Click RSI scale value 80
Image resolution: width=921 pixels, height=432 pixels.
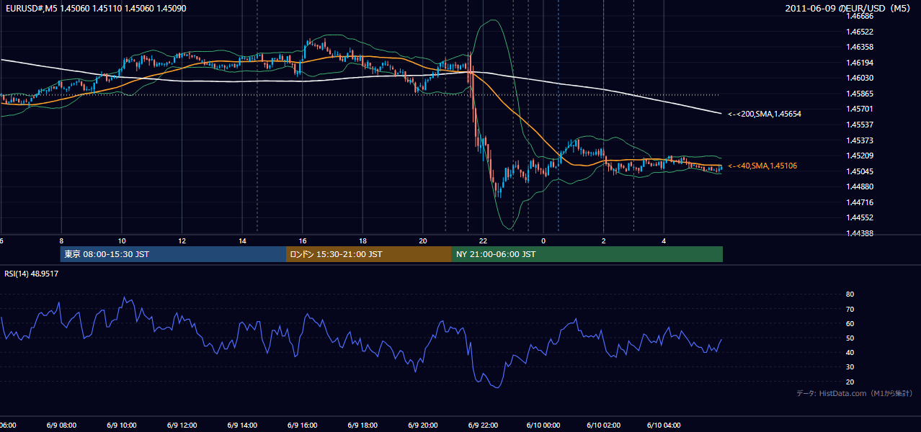click(850, 294)
